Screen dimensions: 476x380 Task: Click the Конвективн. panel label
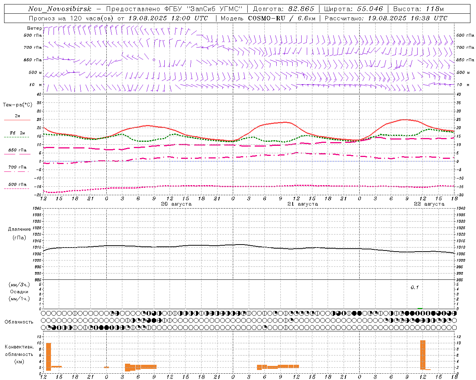point(19,347)
